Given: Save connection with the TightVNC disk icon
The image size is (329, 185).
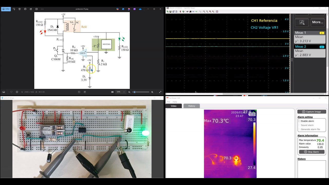Looking at the screenshot, I should tap(170, 12).
